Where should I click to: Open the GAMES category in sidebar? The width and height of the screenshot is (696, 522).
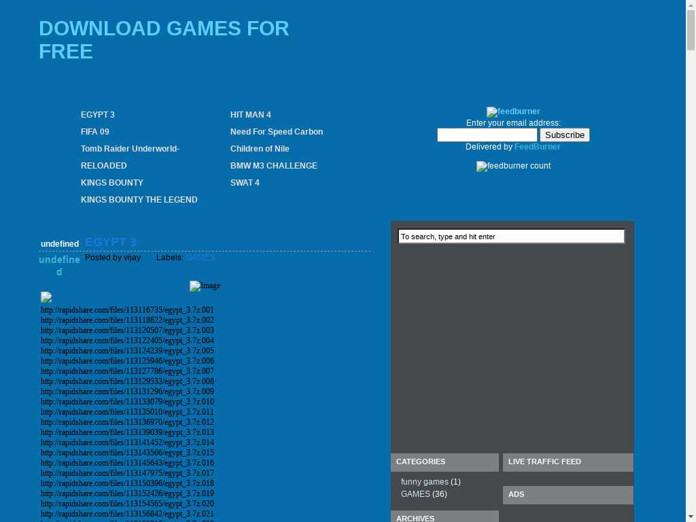click(x=415, y=494)
